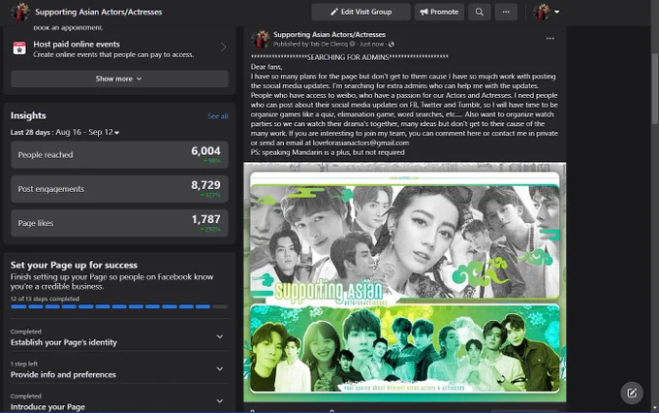This screenshot has height=413, width=659.
Task: Click the post author's page avatar
Action: point(260,39)
